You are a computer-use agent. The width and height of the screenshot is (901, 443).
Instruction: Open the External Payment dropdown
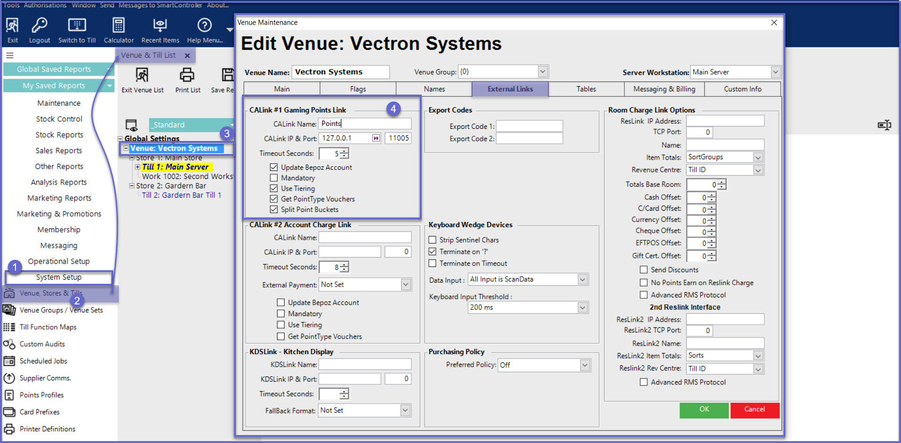[x=406, y=284]
